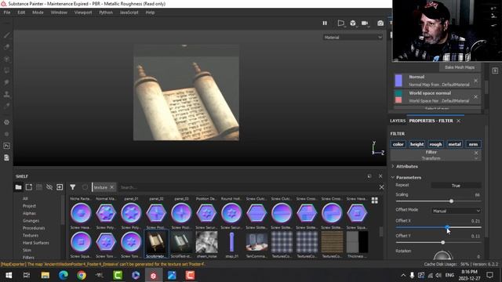502x282 pixels.
Task: Click the document icon at left toolbar bottom
Action: click(7, 157)
